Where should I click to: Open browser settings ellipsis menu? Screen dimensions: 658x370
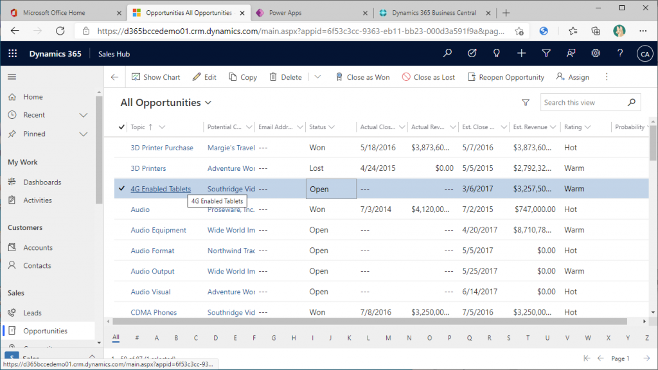click(643, 31)
